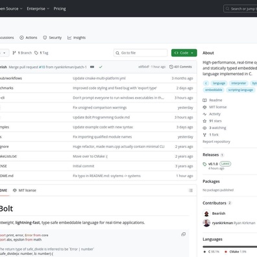Viewport: 257px width, 257px height.
Task: View the 3 watching link
Action: pyautogui.click(x=217, y=128)
